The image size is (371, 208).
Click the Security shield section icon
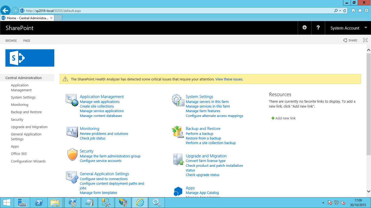click(72, 155)
